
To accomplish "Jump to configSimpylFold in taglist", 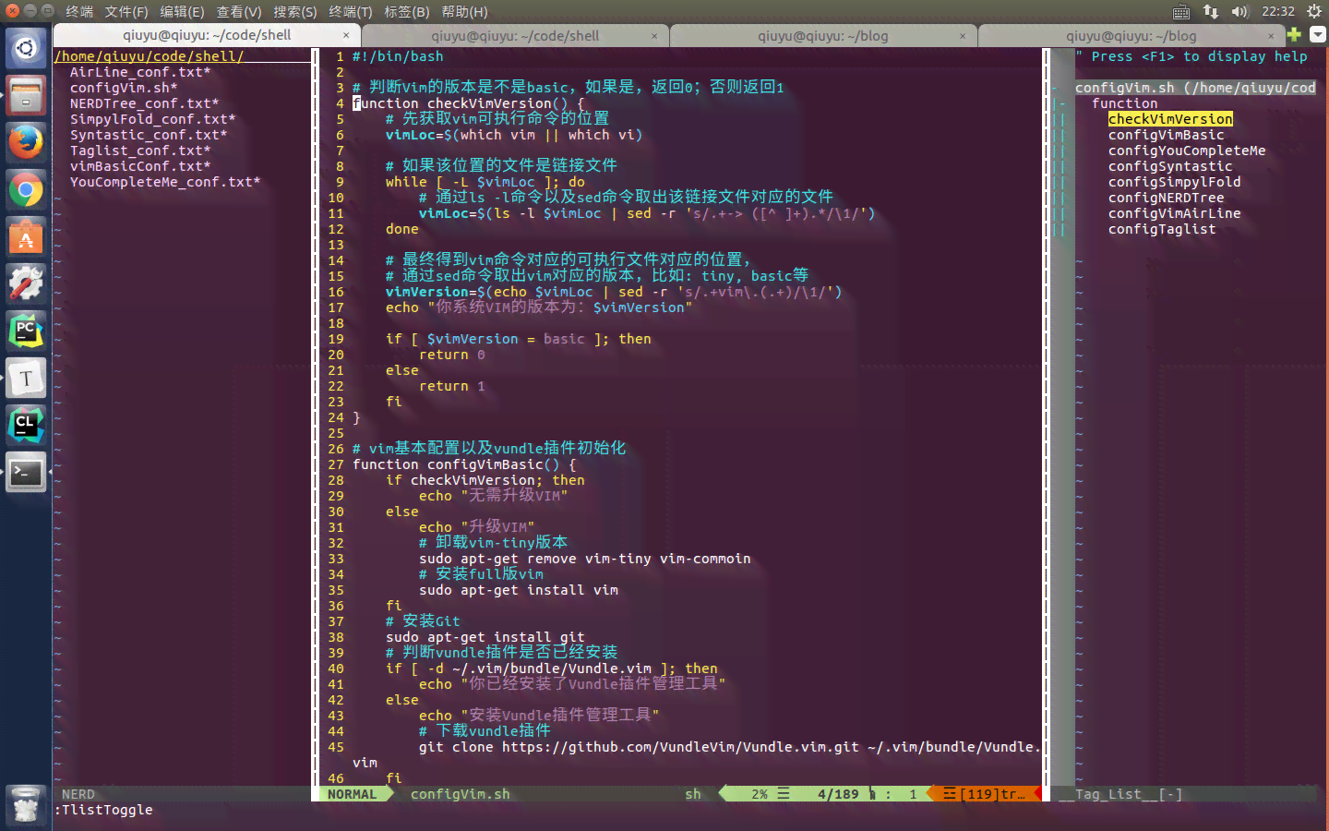I will 1175,182.
